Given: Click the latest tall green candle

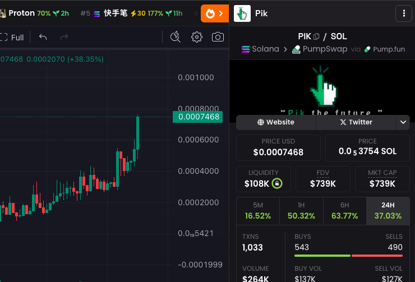Looking at the screenshot, I should click(x=137, y=133).
